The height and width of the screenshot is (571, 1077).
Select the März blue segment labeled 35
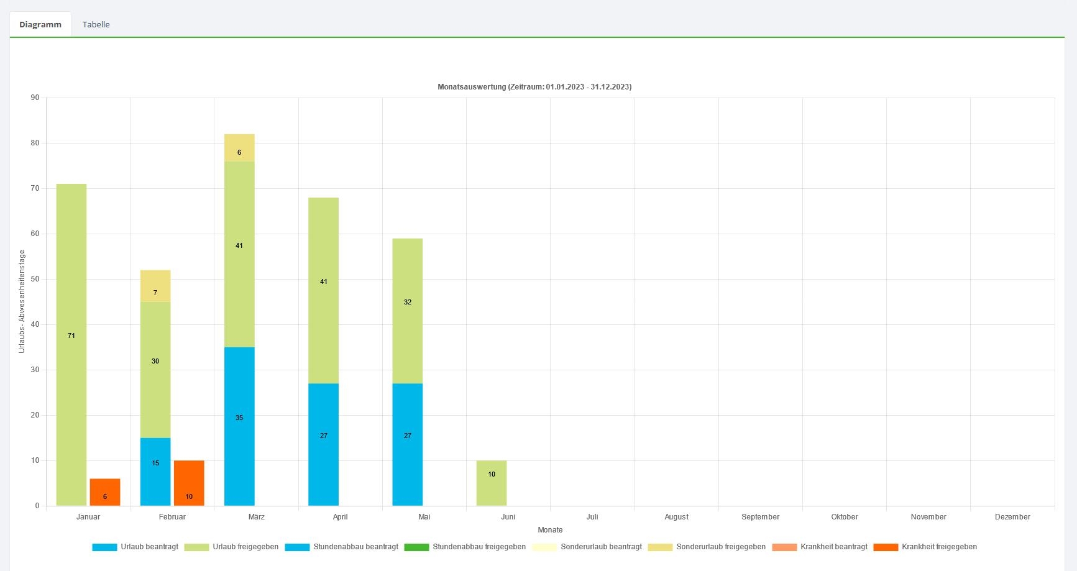pos(239,426)
